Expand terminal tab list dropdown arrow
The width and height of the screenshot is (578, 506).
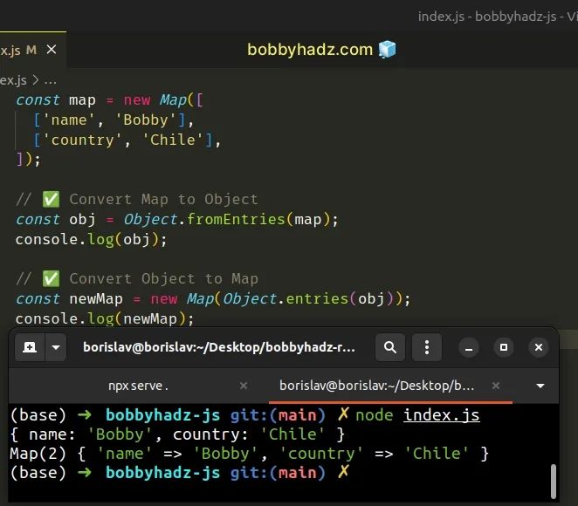pyautogui.click(x=540, y=386)
